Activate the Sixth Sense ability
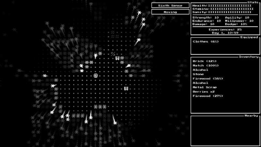This screenshot has width=261, height=147. pos(170,5)
